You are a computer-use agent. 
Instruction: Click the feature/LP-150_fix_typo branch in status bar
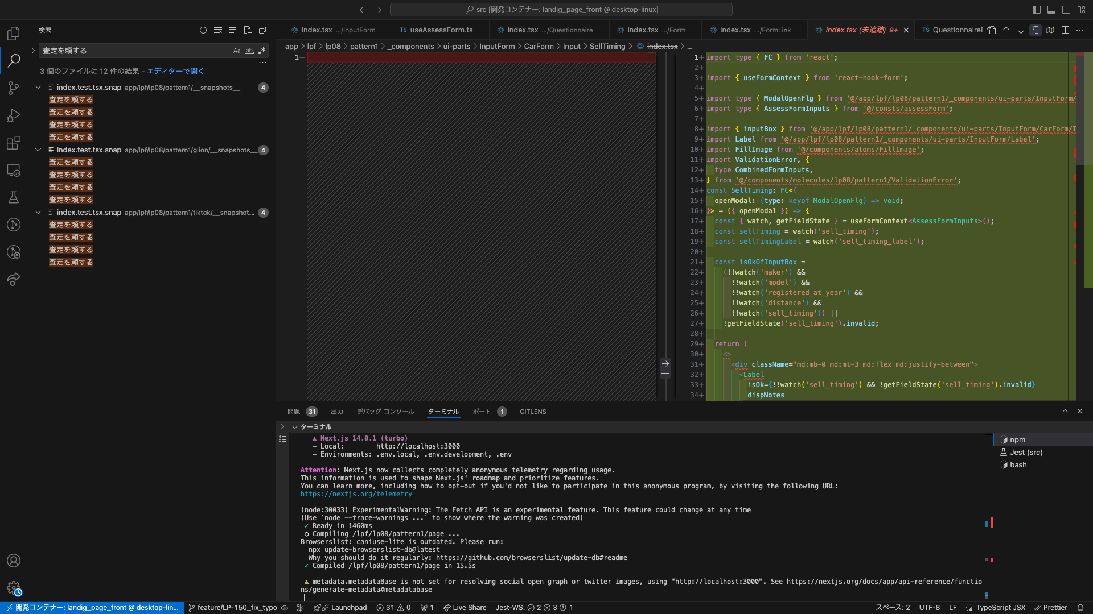point(233,608)
